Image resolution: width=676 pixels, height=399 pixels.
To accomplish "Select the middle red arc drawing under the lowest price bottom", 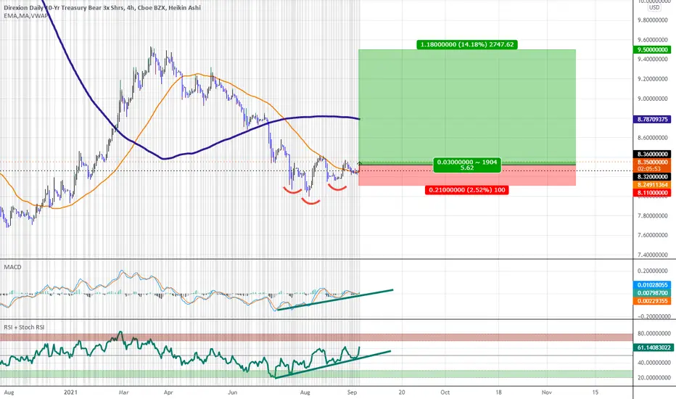I will [310, 201].
